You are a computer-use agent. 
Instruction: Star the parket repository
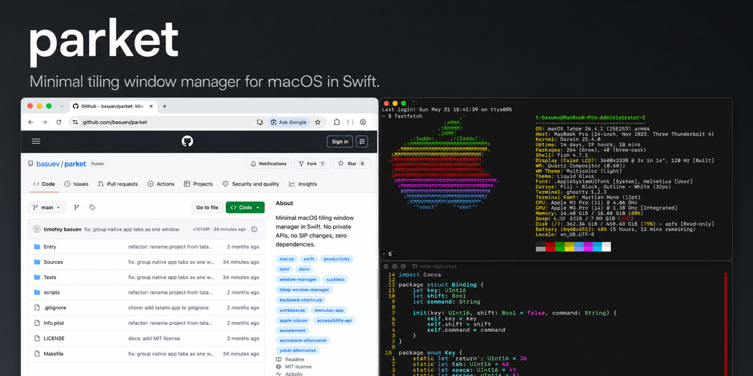(351, 164)
